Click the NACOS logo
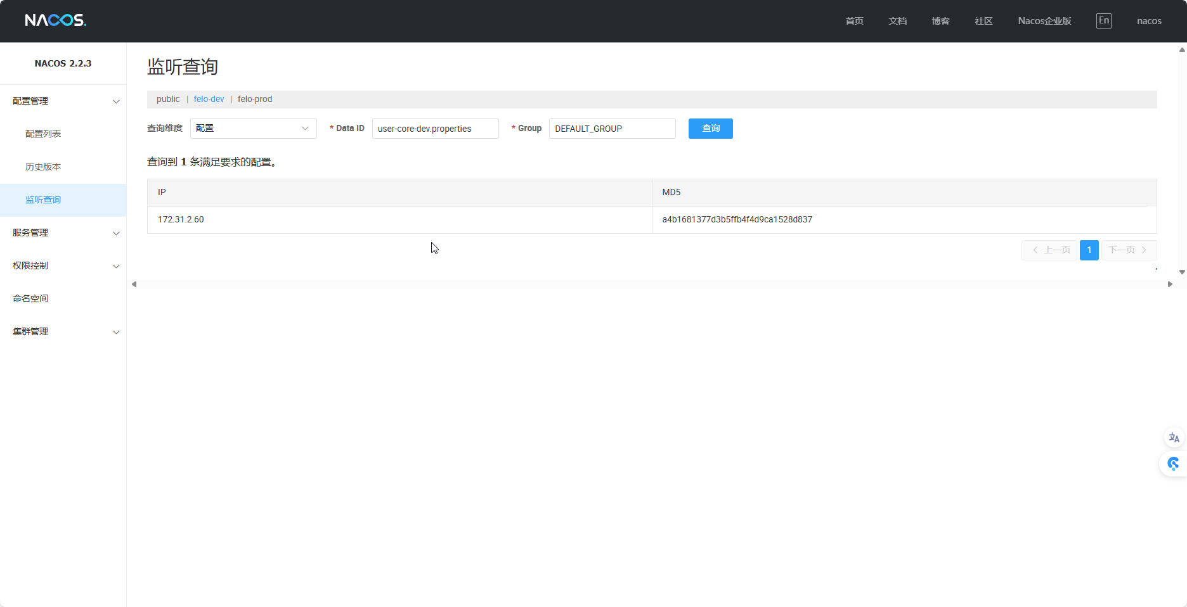 pos(56,20)
